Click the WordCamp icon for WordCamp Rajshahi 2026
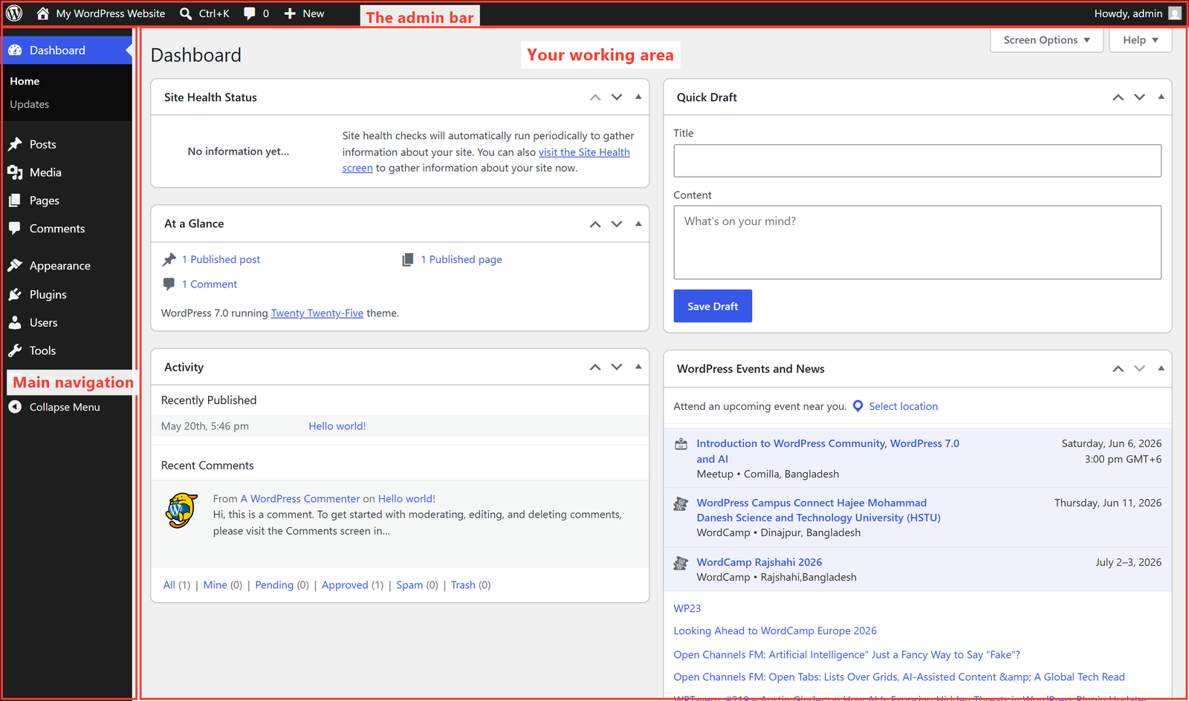The image size is (1189, 701). (x=681, y=563)
